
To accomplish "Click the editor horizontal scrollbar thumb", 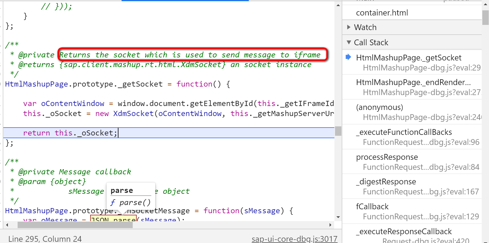I will (x=75, y=225).
